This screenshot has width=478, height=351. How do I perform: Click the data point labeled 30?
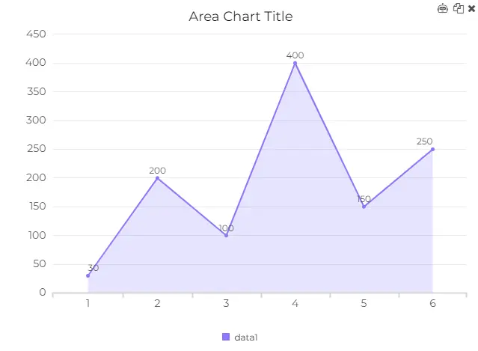[x=88, y=275]
